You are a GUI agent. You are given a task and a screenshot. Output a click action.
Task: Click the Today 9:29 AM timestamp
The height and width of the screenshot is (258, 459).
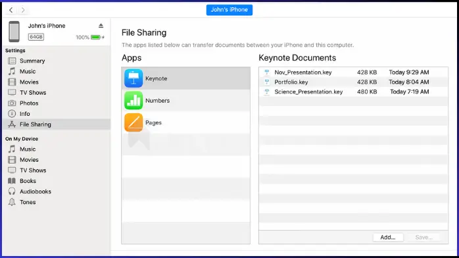pos(409,72)
